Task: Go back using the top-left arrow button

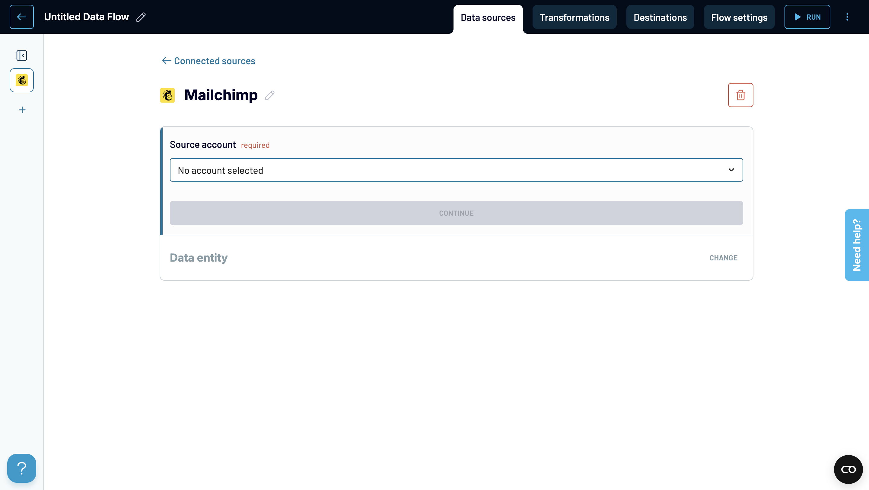Action: (22, 17)
